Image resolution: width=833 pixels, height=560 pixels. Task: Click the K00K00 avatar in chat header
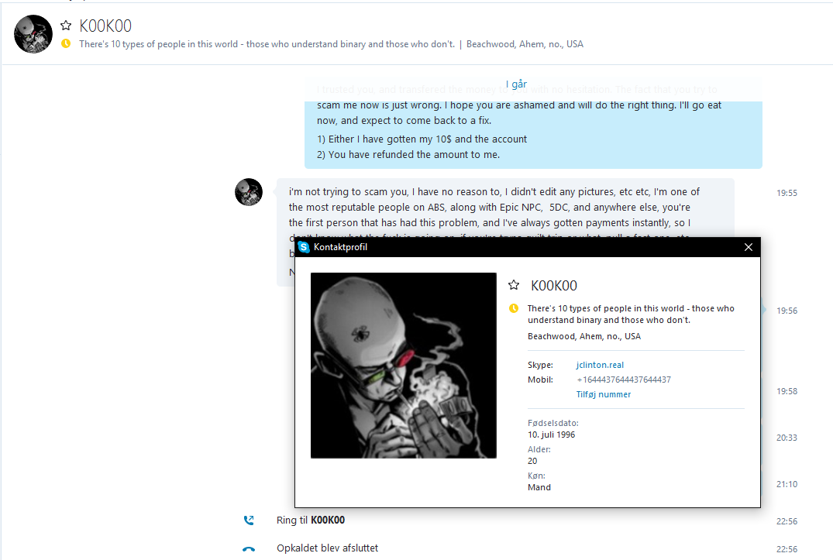coord(33,34)
